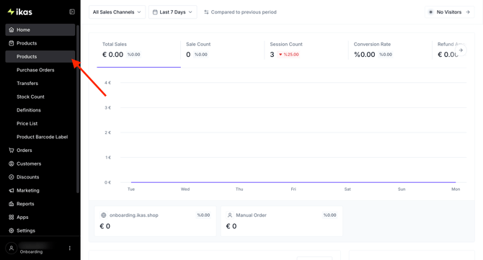The height and width of the screenshot is (260, 483).
Task: Expand the All Sales Channels dropdown
Action: click(117, 12)
